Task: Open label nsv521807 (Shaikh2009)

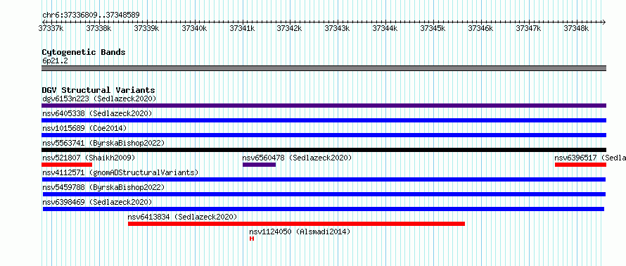Action: coord(89,158)
